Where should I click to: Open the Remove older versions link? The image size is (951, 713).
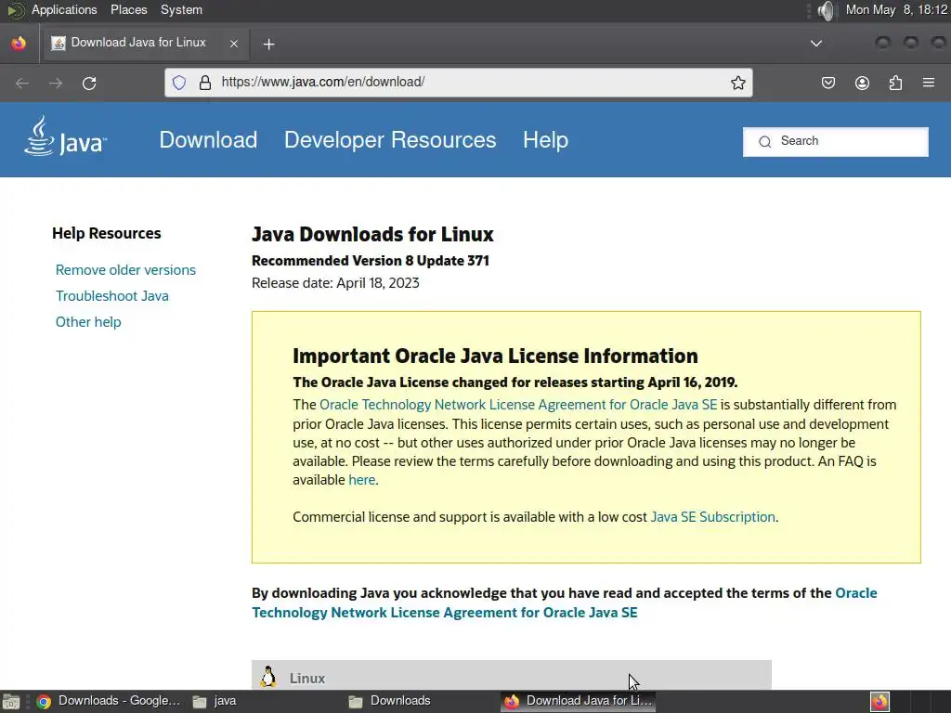tap(125, 270)
